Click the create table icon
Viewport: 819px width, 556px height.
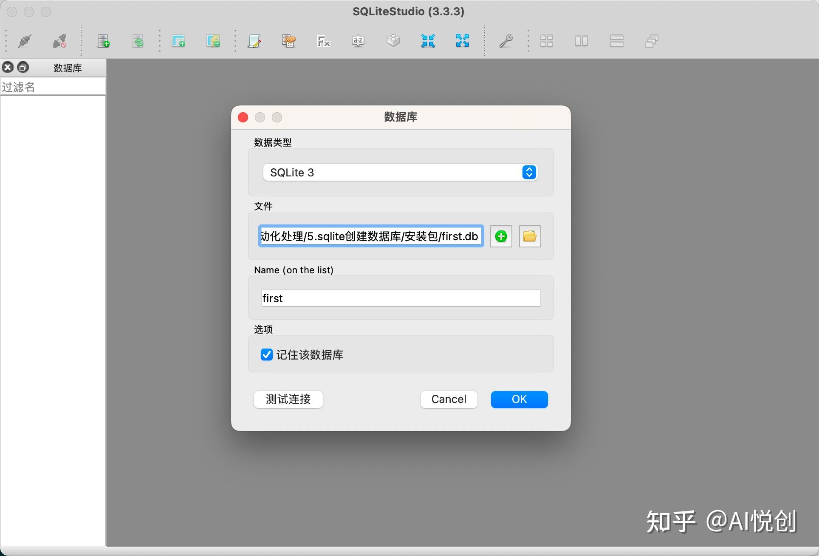click(x=179, y=41)
